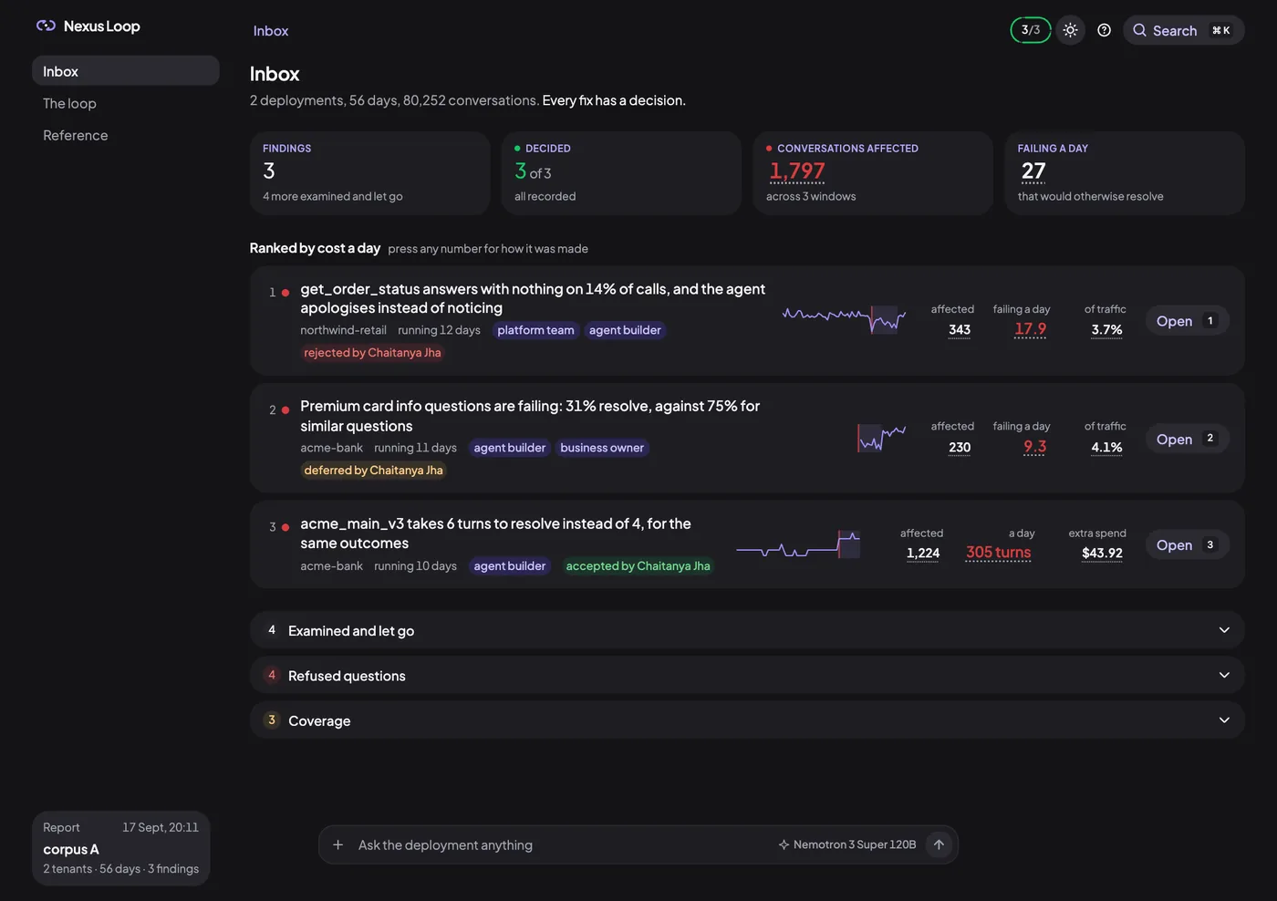The height and width of the screenshot is (901, 1277).
Task: Select the Nemotron 3 Super 120B model picker
Action: point(846,844)
